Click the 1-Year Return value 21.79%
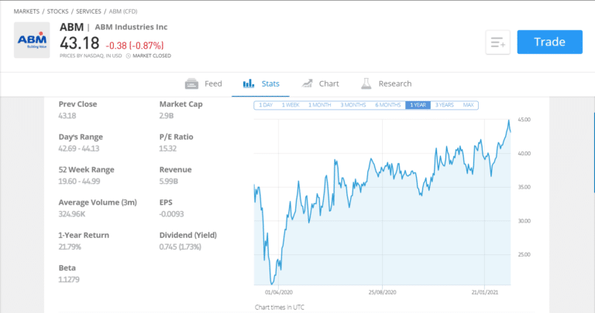 pyautogui.click(x=70, y=247)
